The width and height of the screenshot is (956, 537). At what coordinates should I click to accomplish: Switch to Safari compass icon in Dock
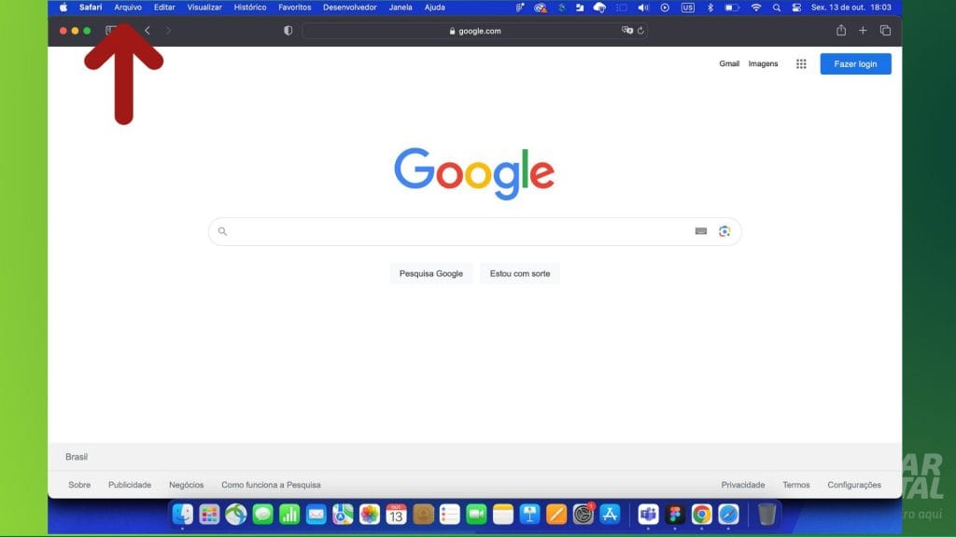click(x=728, y=515)
